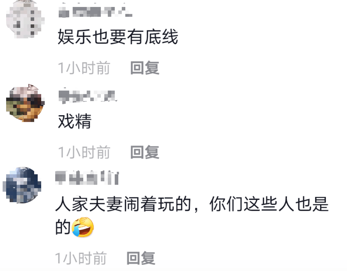Tap 回复 under the 人家夫妻闹着玩的 comment

[x=141, y=258]
